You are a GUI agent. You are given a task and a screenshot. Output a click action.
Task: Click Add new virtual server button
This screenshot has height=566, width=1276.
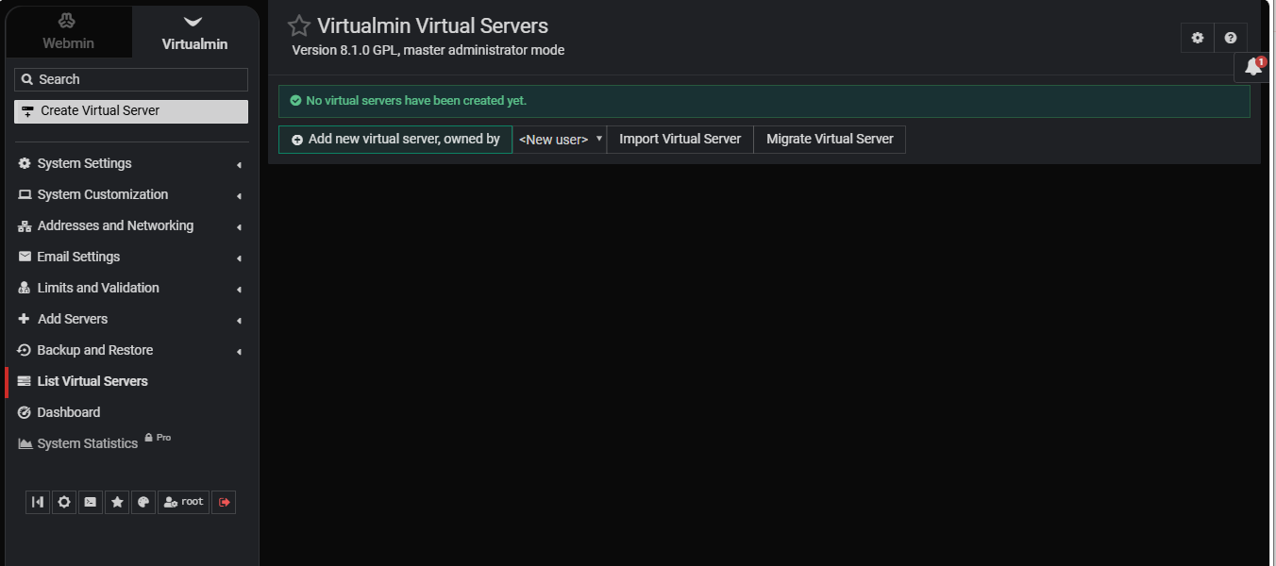tap(395, 140)
